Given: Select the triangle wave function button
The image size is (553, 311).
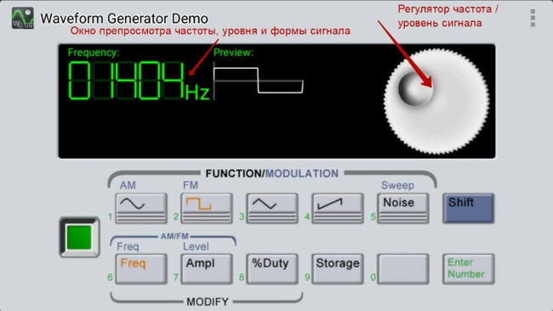Looking at the screenshot, I should 272,208.
